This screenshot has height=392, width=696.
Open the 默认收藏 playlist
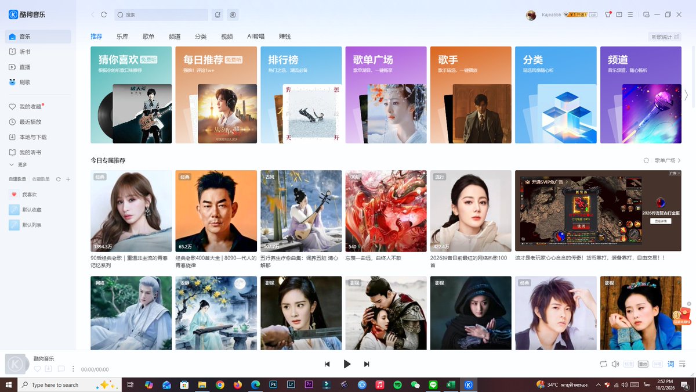[x=38, y=210]
